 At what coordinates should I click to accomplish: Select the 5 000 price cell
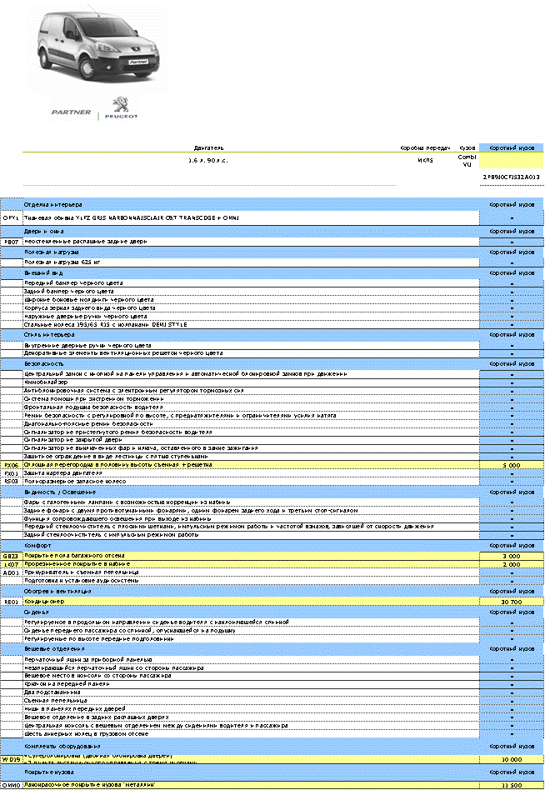click(x=512, y=465)
